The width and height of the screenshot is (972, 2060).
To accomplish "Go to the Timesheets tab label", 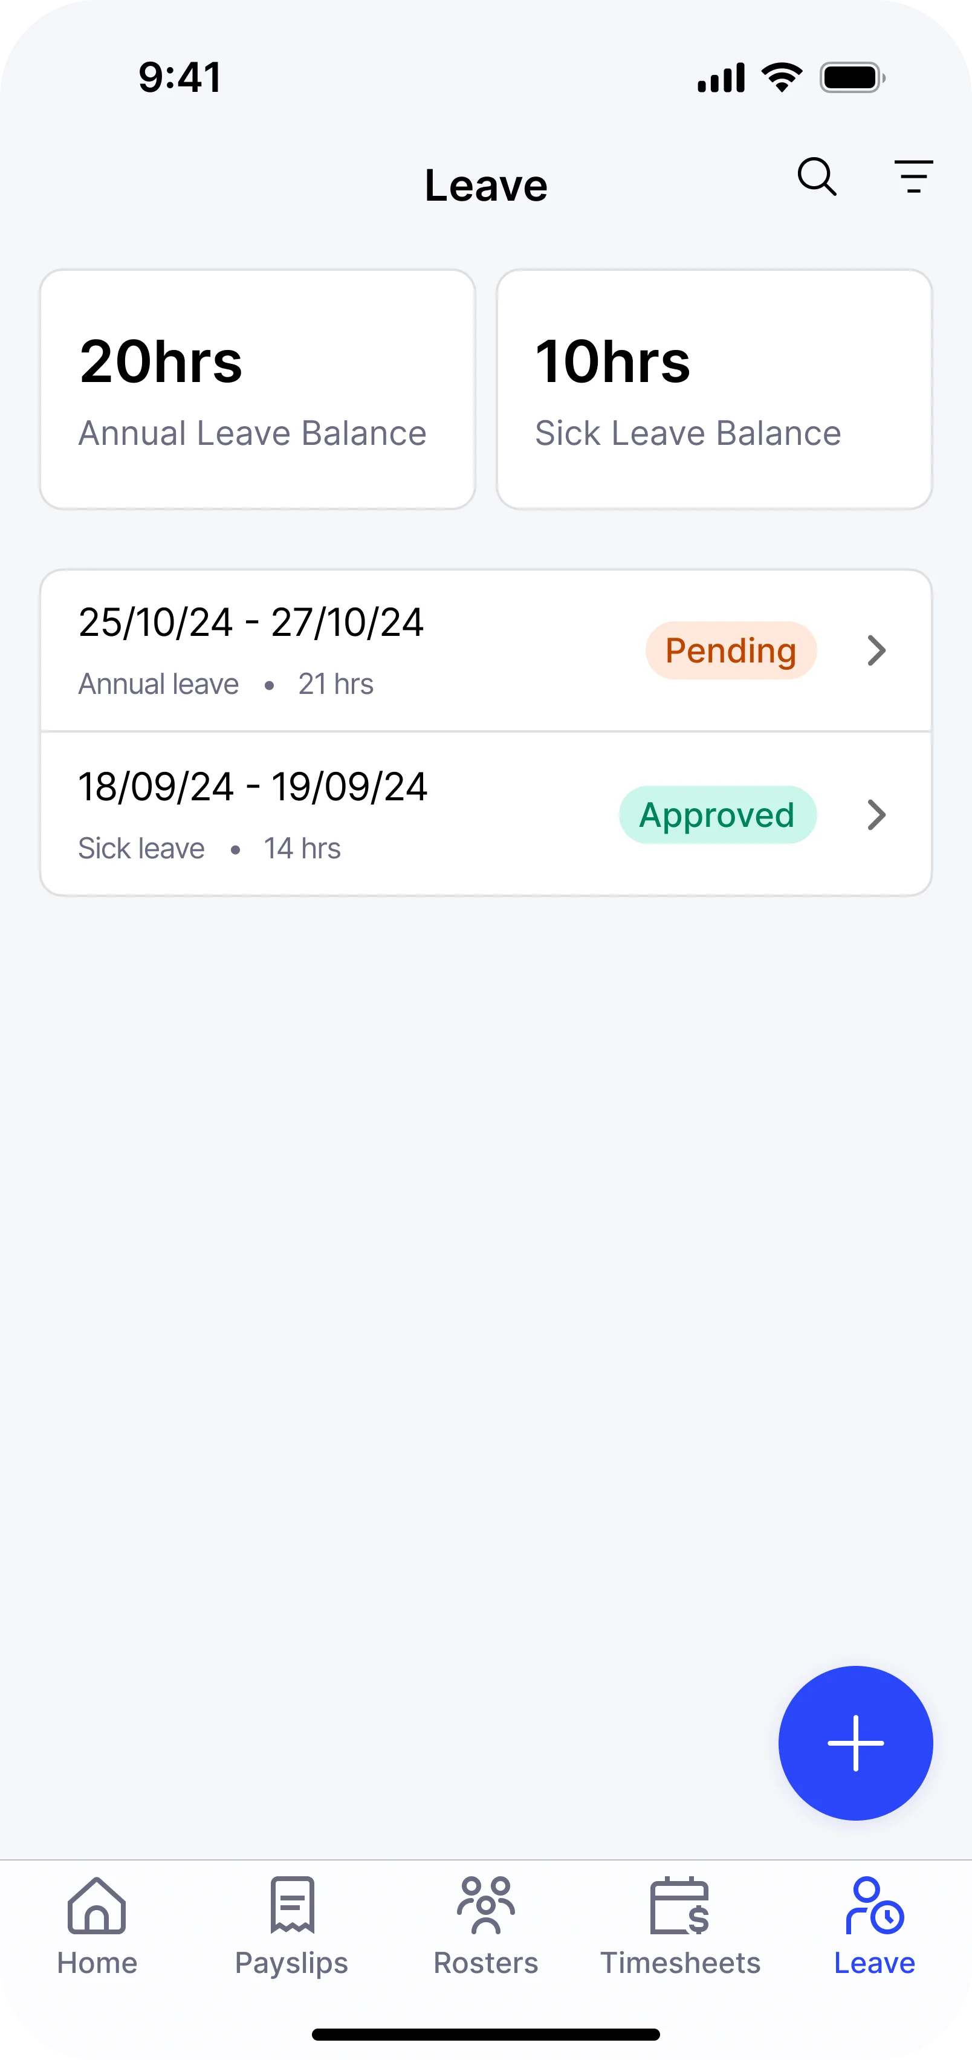I will (x=680, y=1963).
